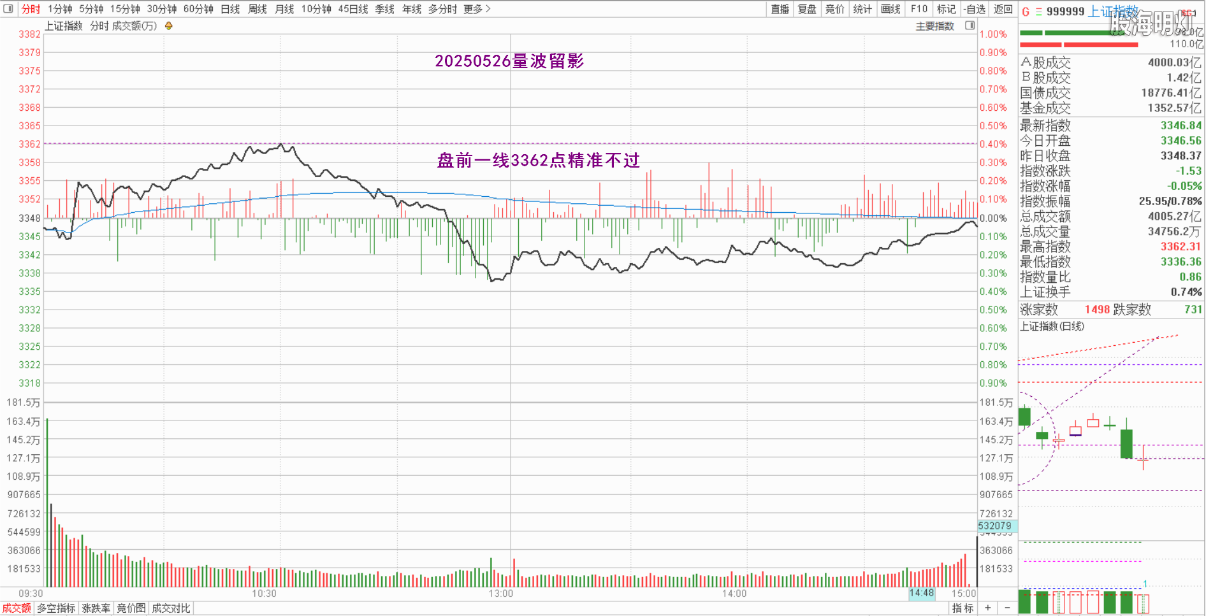Click the 直播 button

(780, 9)
